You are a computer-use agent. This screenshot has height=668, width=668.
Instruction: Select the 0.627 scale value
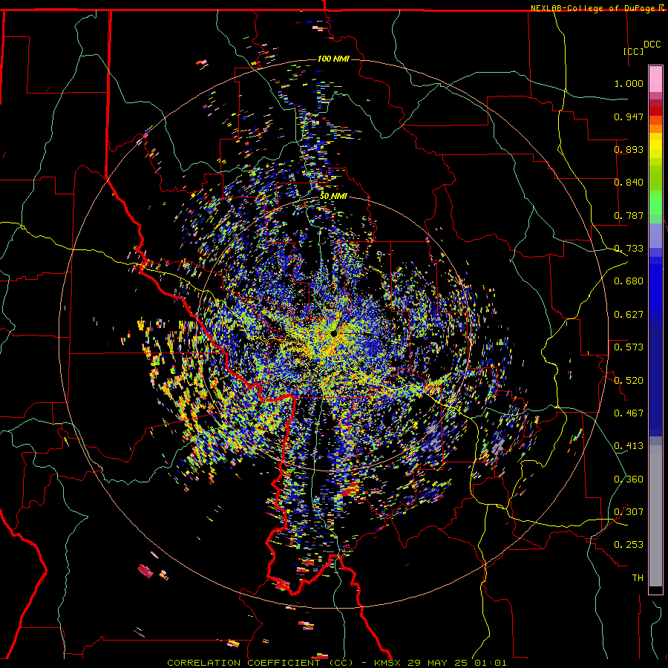[629, 315]
